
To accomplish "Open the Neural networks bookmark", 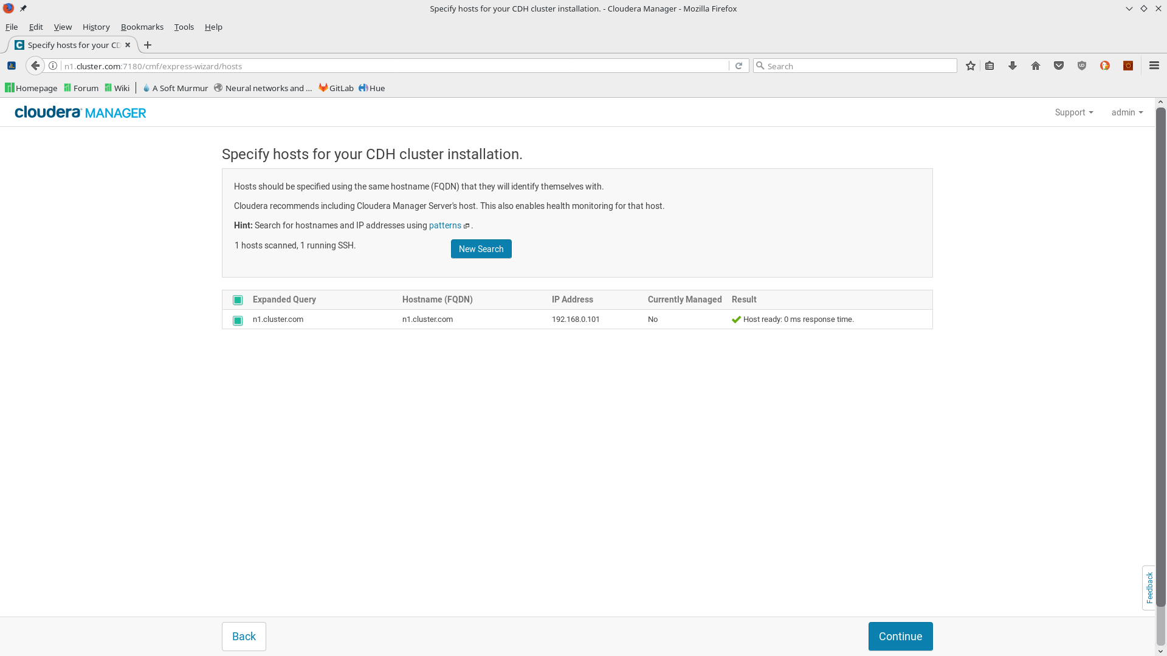I will (x=263, y=88).
